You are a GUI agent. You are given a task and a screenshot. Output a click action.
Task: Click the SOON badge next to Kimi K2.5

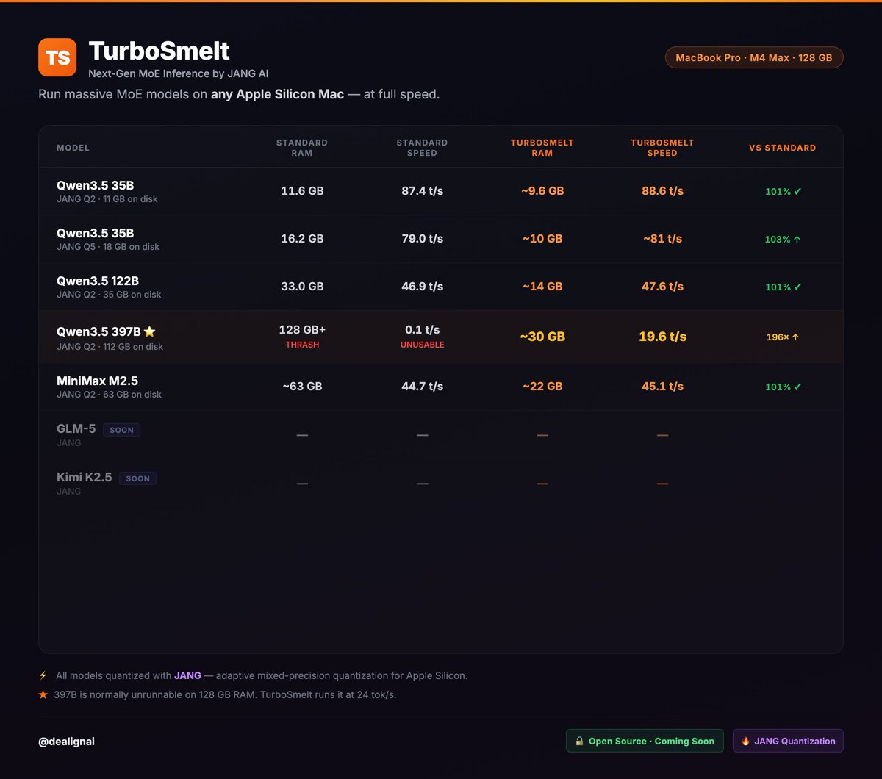[x=137, y=478]
